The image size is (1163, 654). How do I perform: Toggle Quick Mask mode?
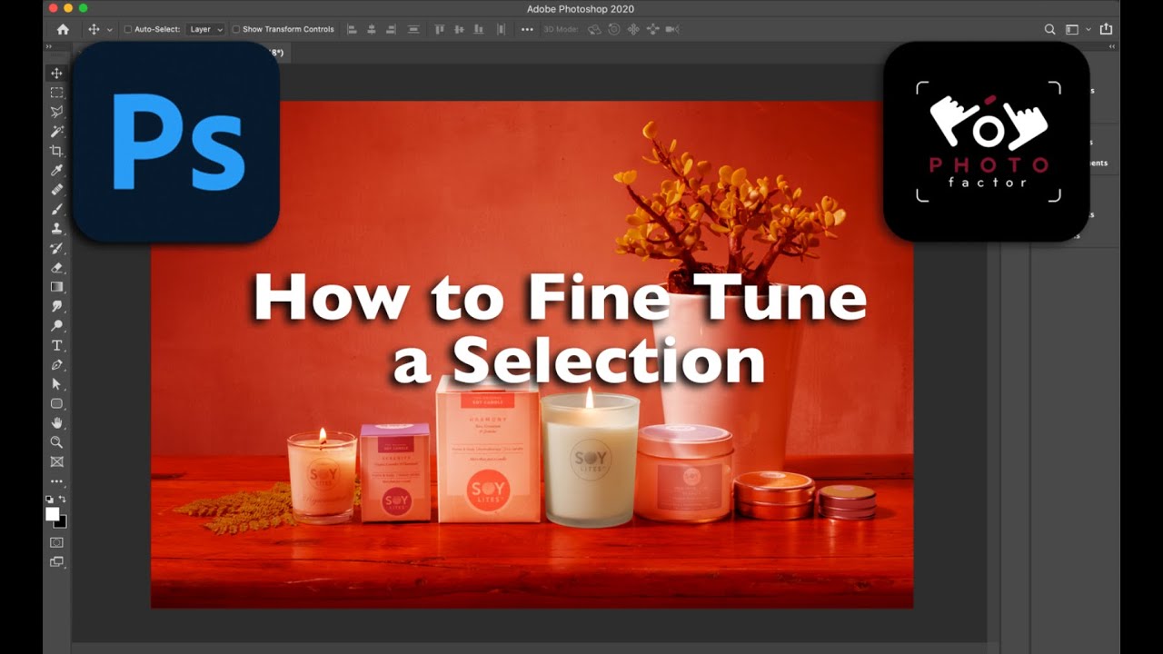(x=56, y=542)
